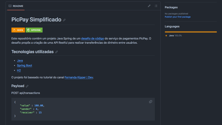This screenshot has width=222, height=125.
Task: Click the pencil edit README icon
Action: [149, 6]
